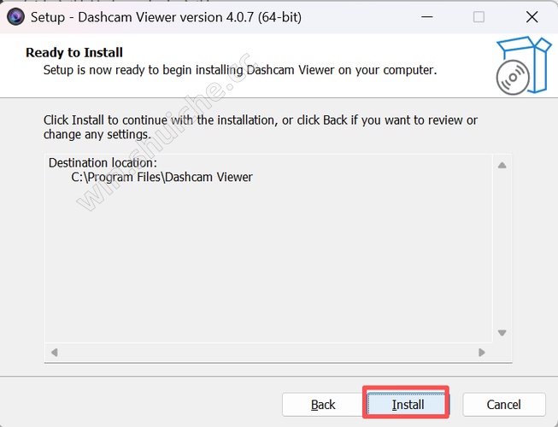Click the vertical scrollbar track of summary
Viewport: 558px width, 427px height.
(502, 249)
